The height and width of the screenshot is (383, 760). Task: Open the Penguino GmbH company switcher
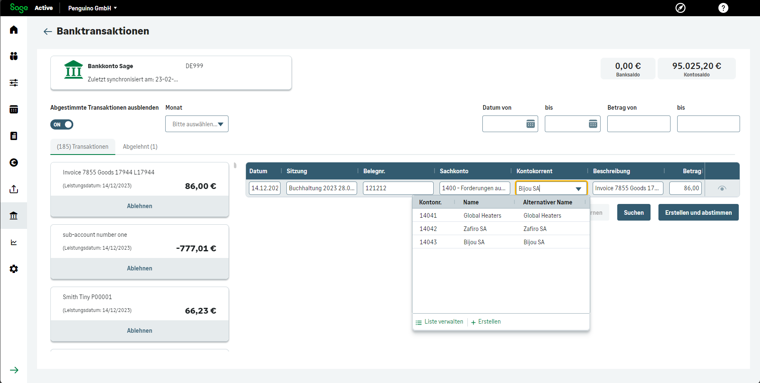[92, 8]
